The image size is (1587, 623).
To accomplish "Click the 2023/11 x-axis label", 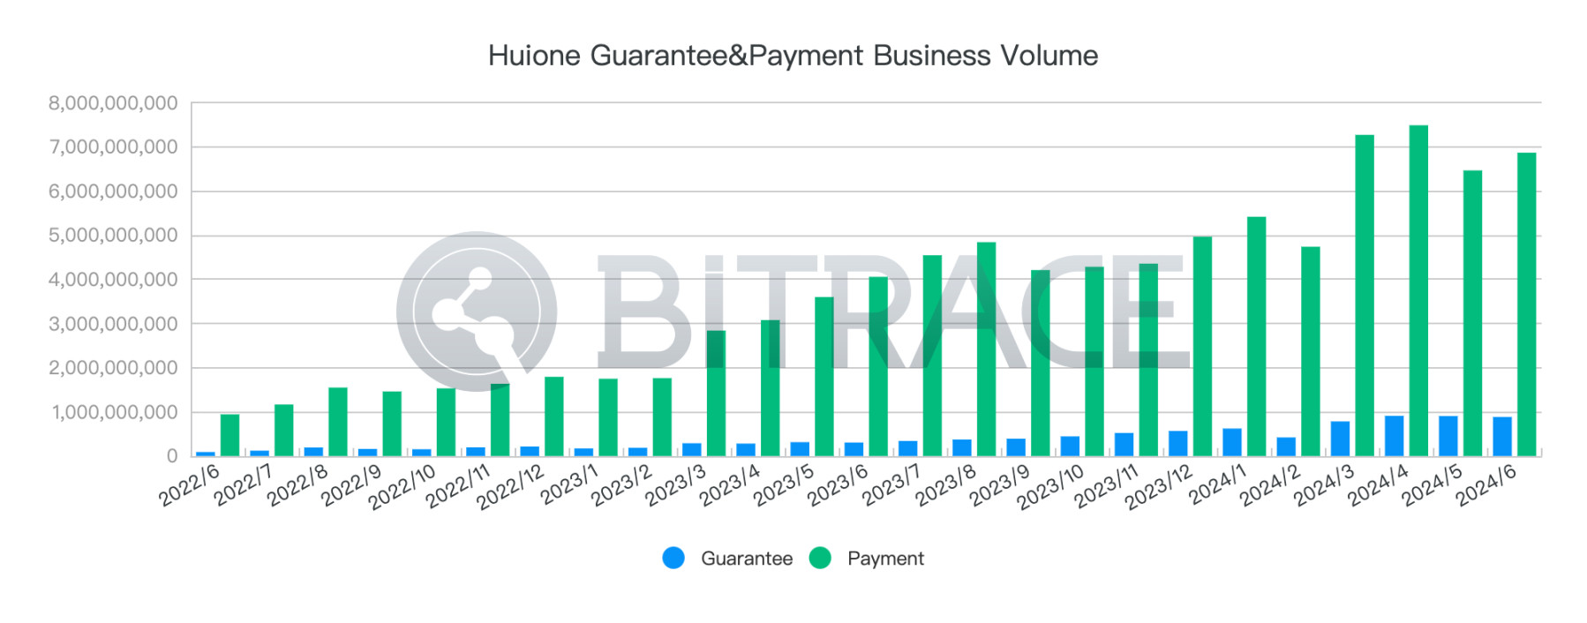I will pos(1106,485).
